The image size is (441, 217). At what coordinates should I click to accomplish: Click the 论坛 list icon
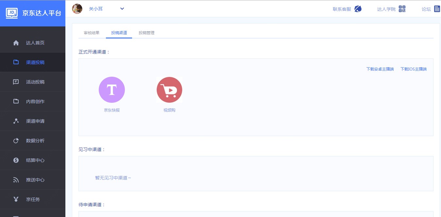(x=437, y=9)
